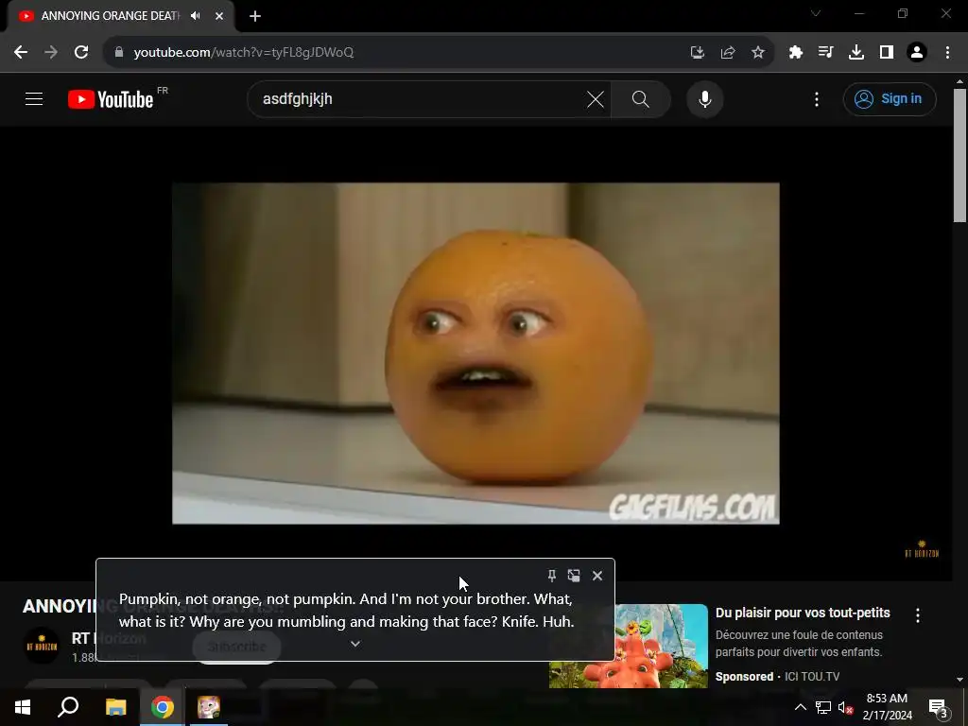This screenshot has width=968, height=726.
Task: Open the media controls icon in toolbar
Action: (x=826, y=53)
